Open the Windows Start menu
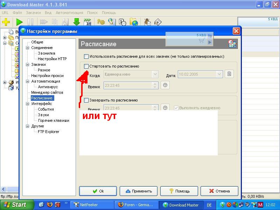The width and height of the screenshot is (280, 210). pos(16,205)
